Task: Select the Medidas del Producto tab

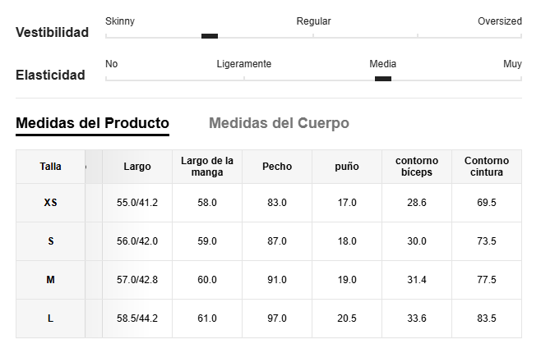Action: tap(92, 123)
